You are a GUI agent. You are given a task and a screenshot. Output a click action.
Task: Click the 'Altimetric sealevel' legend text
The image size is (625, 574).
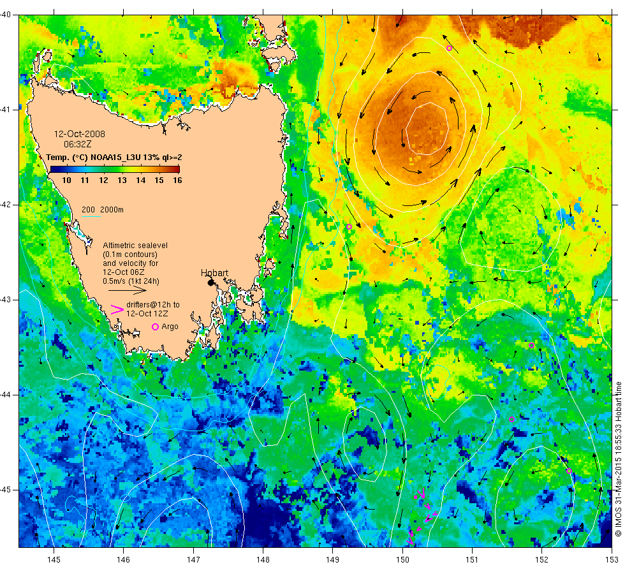click(135, 246)
